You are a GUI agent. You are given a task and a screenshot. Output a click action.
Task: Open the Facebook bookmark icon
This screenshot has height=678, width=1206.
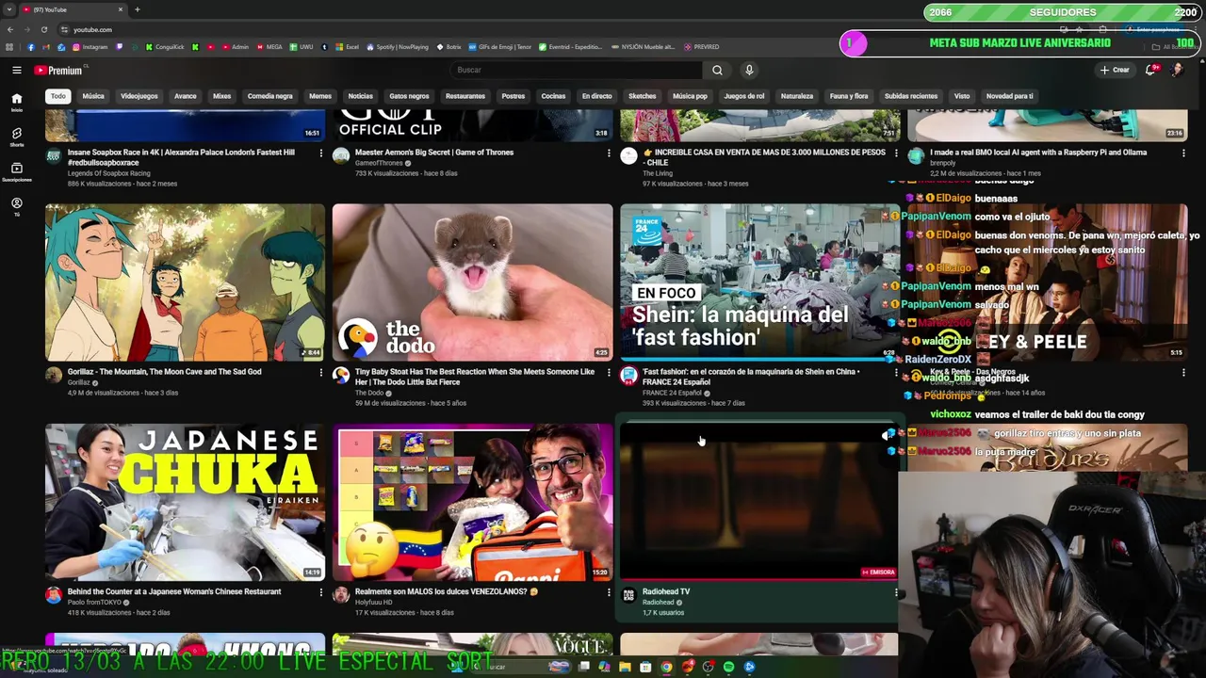pyautogui.click(x=31, y=46)
